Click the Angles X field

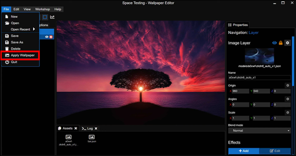tap(241, 105)
